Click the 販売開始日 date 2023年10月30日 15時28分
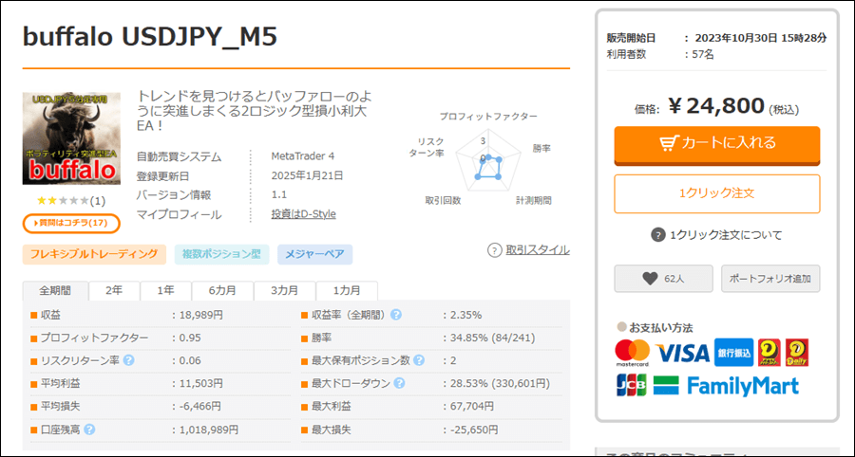 click(x=761, y=38)
